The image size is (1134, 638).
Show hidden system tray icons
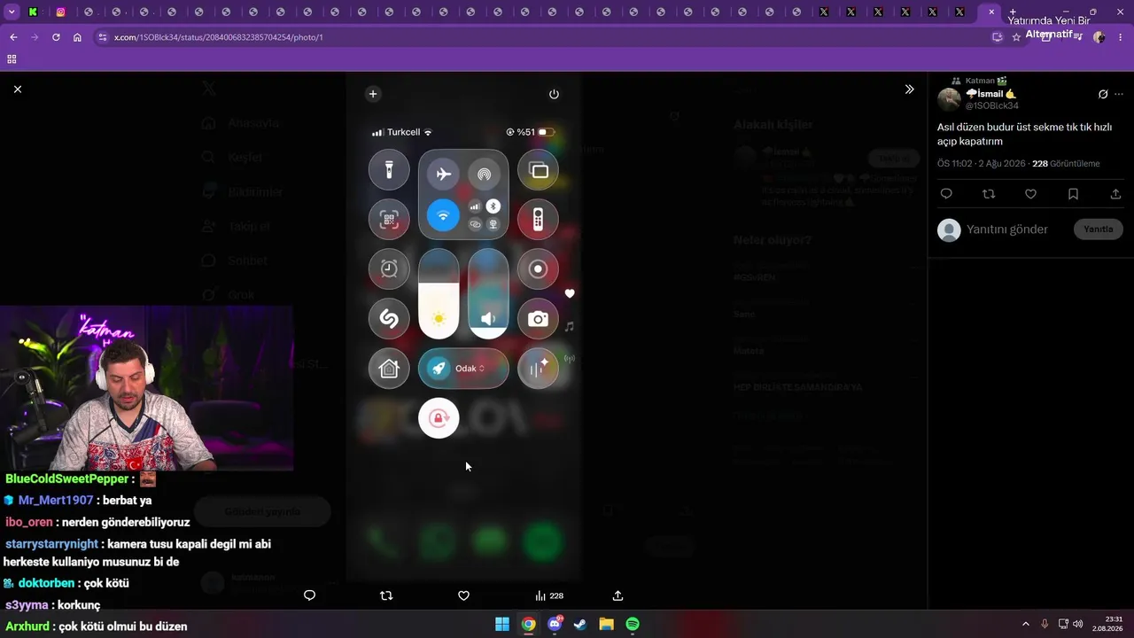pos(1026,624)
